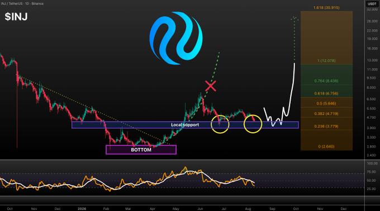Click the 11.000 price axis label

[x=372, y=70]
